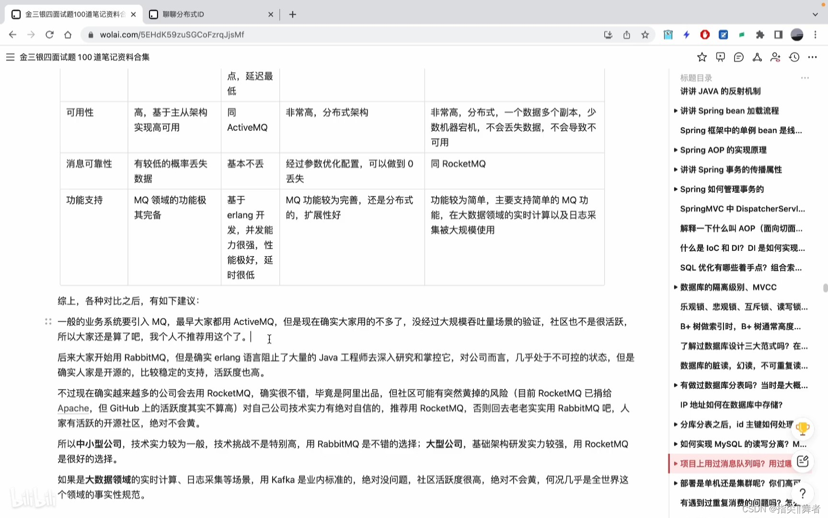Click the quick note edit floating icon

(803, 461)
